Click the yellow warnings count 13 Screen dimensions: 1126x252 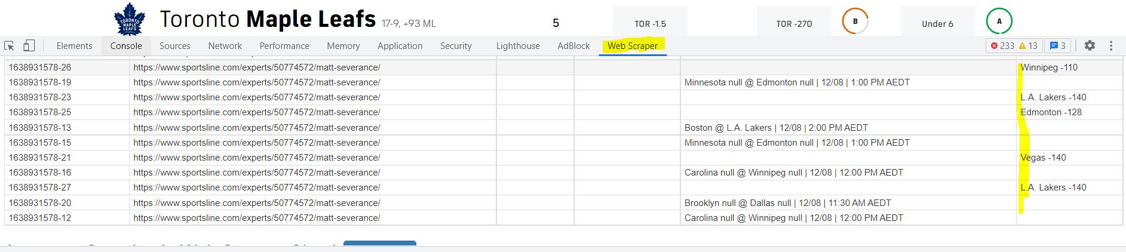click(x=1027, y=45)
